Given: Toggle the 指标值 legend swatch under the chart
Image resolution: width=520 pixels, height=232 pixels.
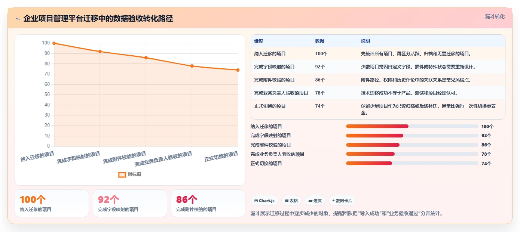Looking at the screenshot, I should click(x=122, y=174).
